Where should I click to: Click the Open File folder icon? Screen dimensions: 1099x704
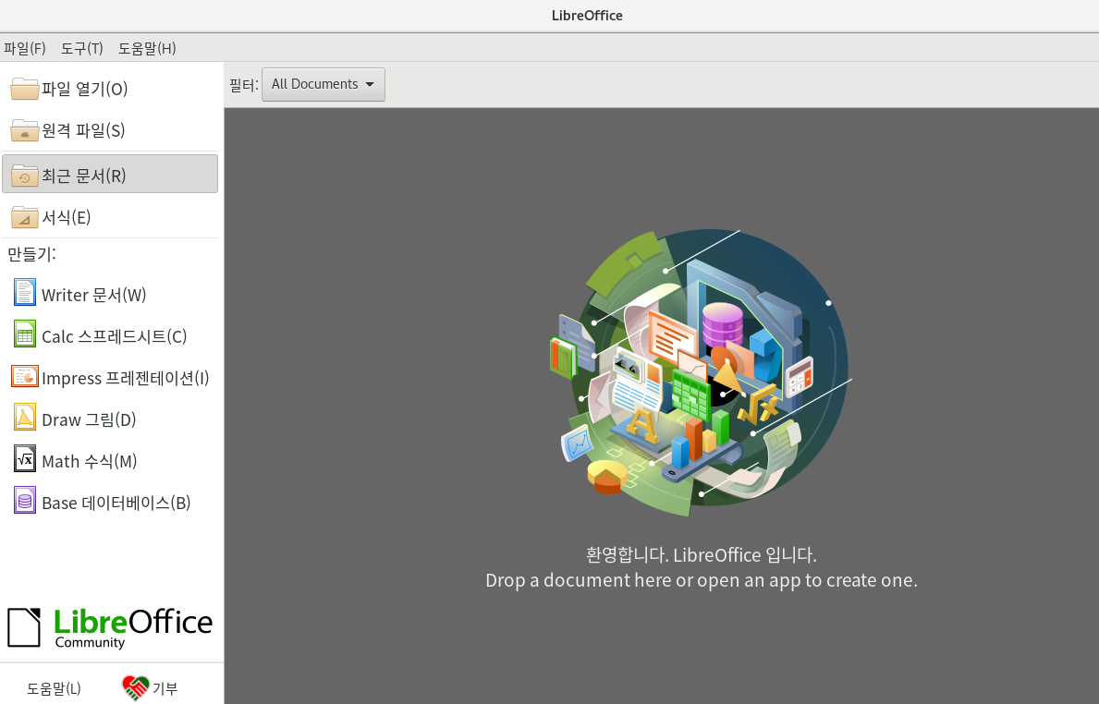(25, 89)
